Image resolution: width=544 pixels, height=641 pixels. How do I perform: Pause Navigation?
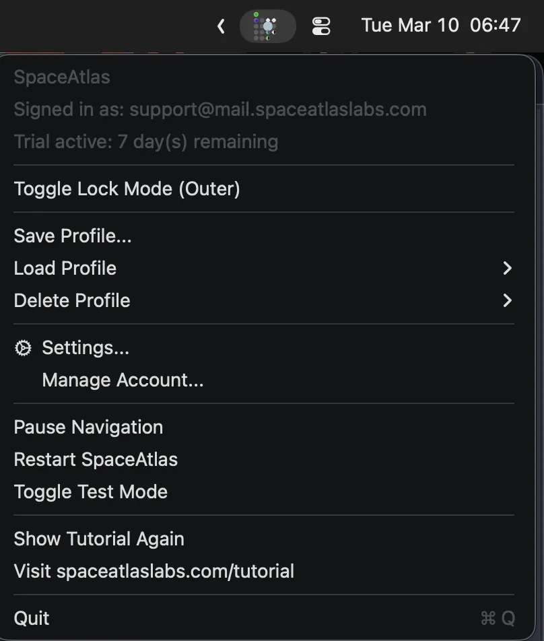(x=88, y=427)
